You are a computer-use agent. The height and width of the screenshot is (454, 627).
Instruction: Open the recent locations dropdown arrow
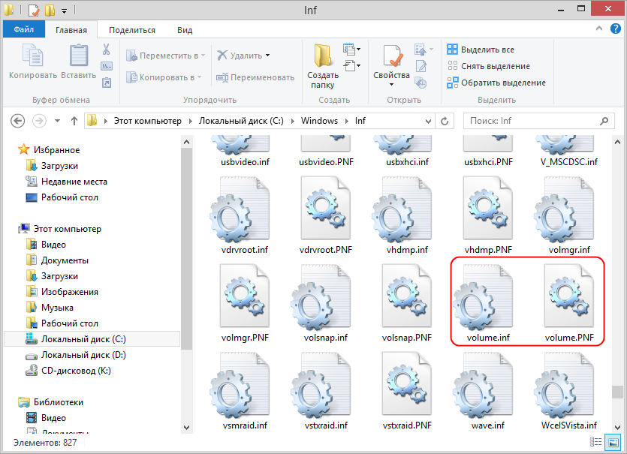57,121
